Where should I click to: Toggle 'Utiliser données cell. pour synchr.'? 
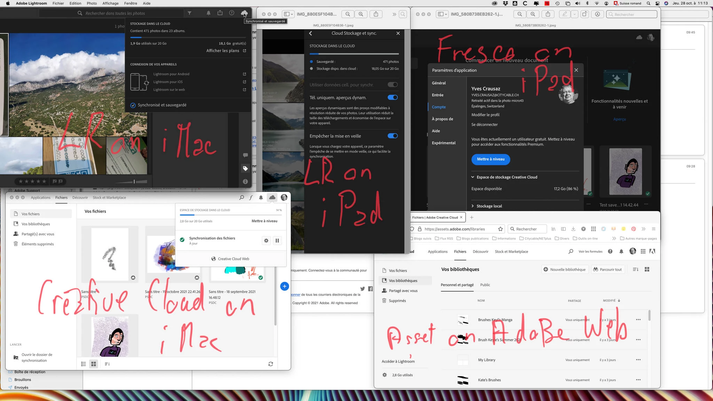coord(392,85)
